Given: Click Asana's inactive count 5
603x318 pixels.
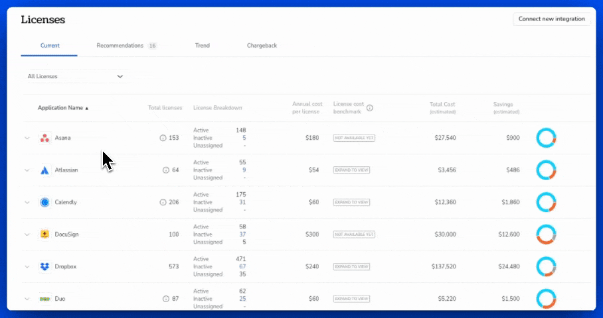Looking at the screenshot, I should [x=244, y=138].
